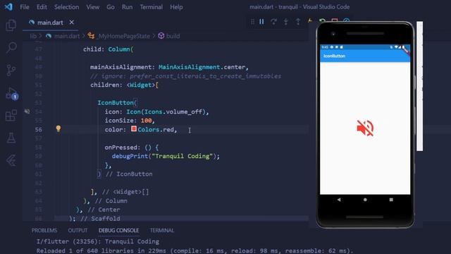Click debug Step Out button

[x=298, y=22]
